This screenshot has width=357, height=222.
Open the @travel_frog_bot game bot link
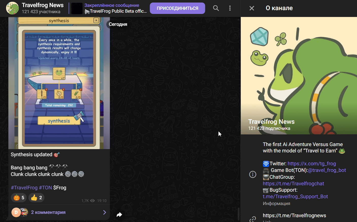click(x=327, y=170)
